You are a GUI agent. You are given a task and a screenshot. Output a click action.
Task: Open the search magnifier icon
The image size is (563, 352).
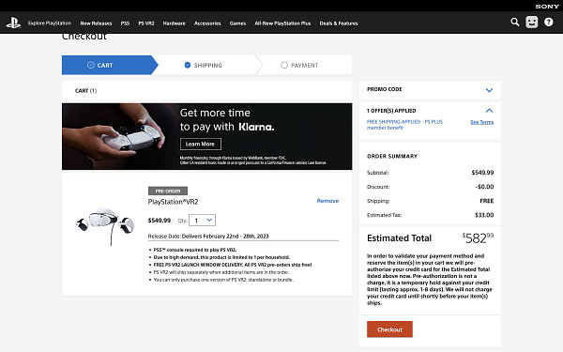click(x=515, y=23)
